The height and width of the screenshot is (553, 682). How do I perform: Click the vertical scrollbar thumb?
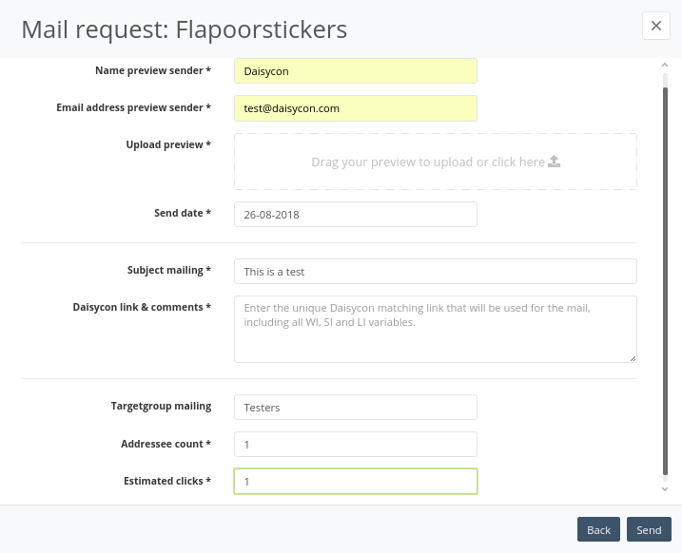[665, 281]
